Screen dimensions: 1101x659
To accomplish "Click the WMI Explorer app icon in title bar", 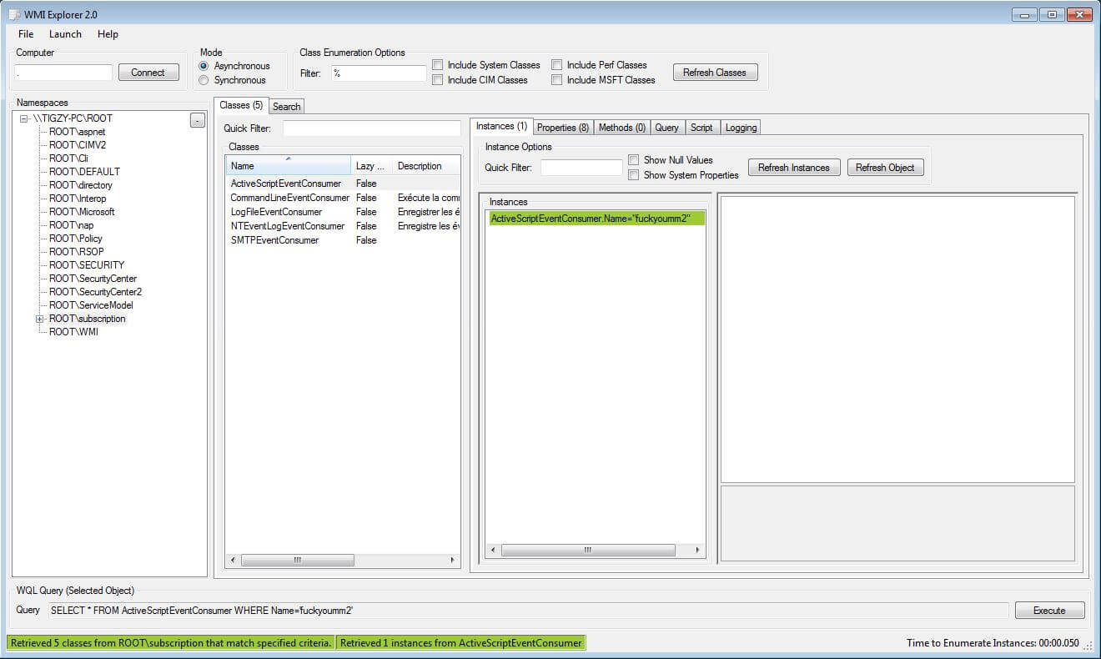I will (x=14, y=14).
